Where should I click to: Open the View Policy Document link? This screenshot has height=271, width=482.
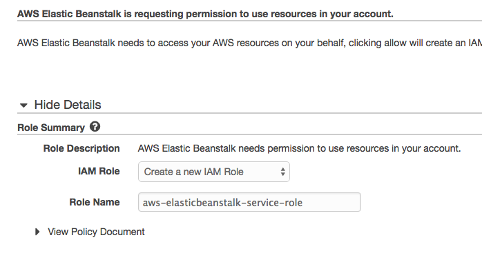tap(96, 232)
